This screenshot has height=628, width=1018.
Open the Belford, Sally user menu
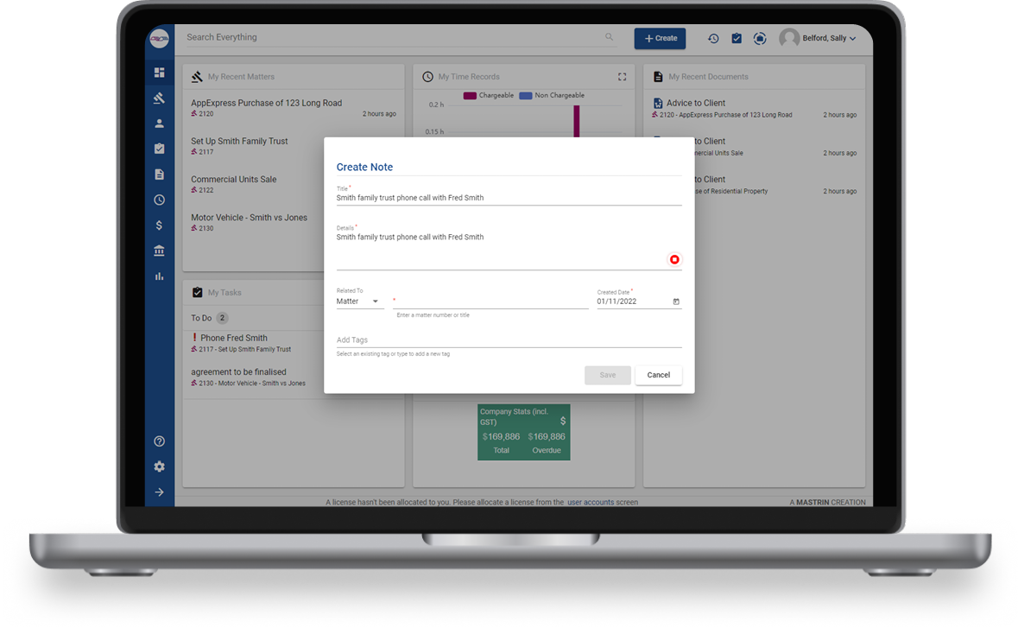818,38
